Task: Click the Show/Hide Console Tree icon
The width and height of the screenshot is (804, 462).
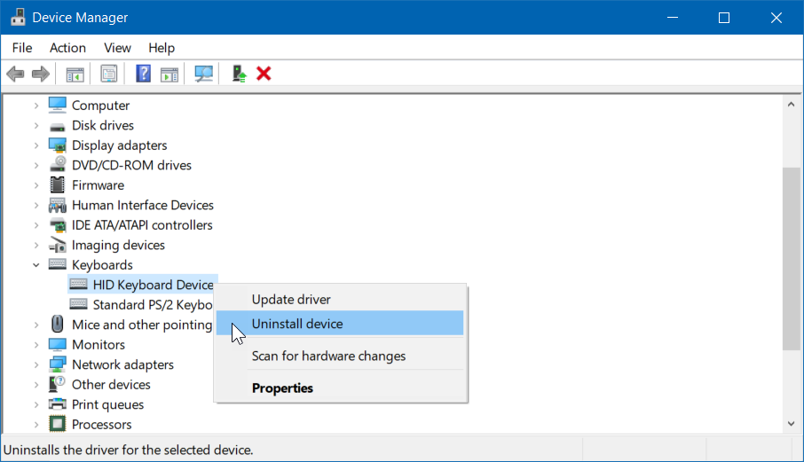Action: 75,74
